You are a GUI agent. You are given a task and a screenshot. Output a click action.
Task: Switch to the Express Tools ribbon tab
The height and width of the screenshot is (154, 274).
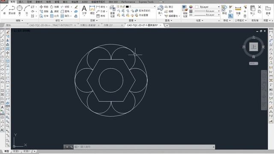pos(146,2)
